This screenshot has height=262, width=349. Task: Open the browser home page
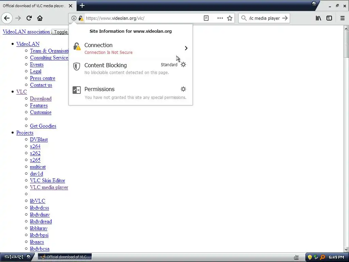pyautogui.click(x=40, y=18)
